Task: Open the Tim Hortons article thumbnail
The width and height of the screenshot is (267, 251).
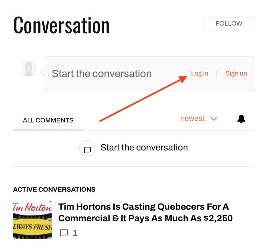Action: click(x=32, y=220)
